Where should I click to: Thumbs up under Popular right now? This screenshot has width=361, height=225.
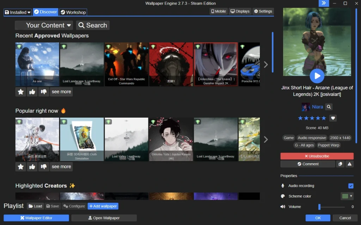point(32,167)
